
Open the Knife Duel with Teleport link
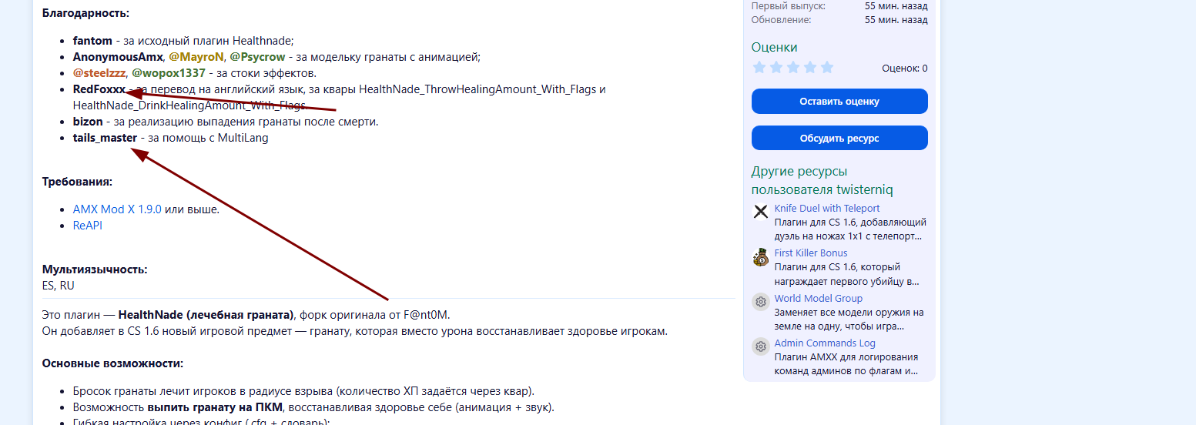827,208
